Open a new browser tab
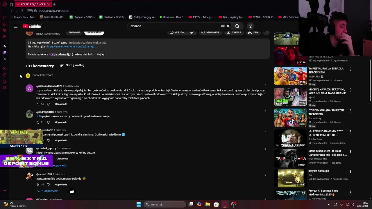 pos(54,4)
